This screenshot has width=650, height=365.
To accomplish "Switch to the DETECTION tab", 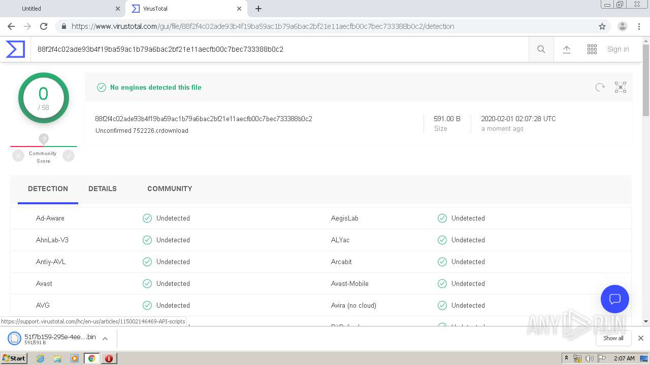I will pos(48,189).
